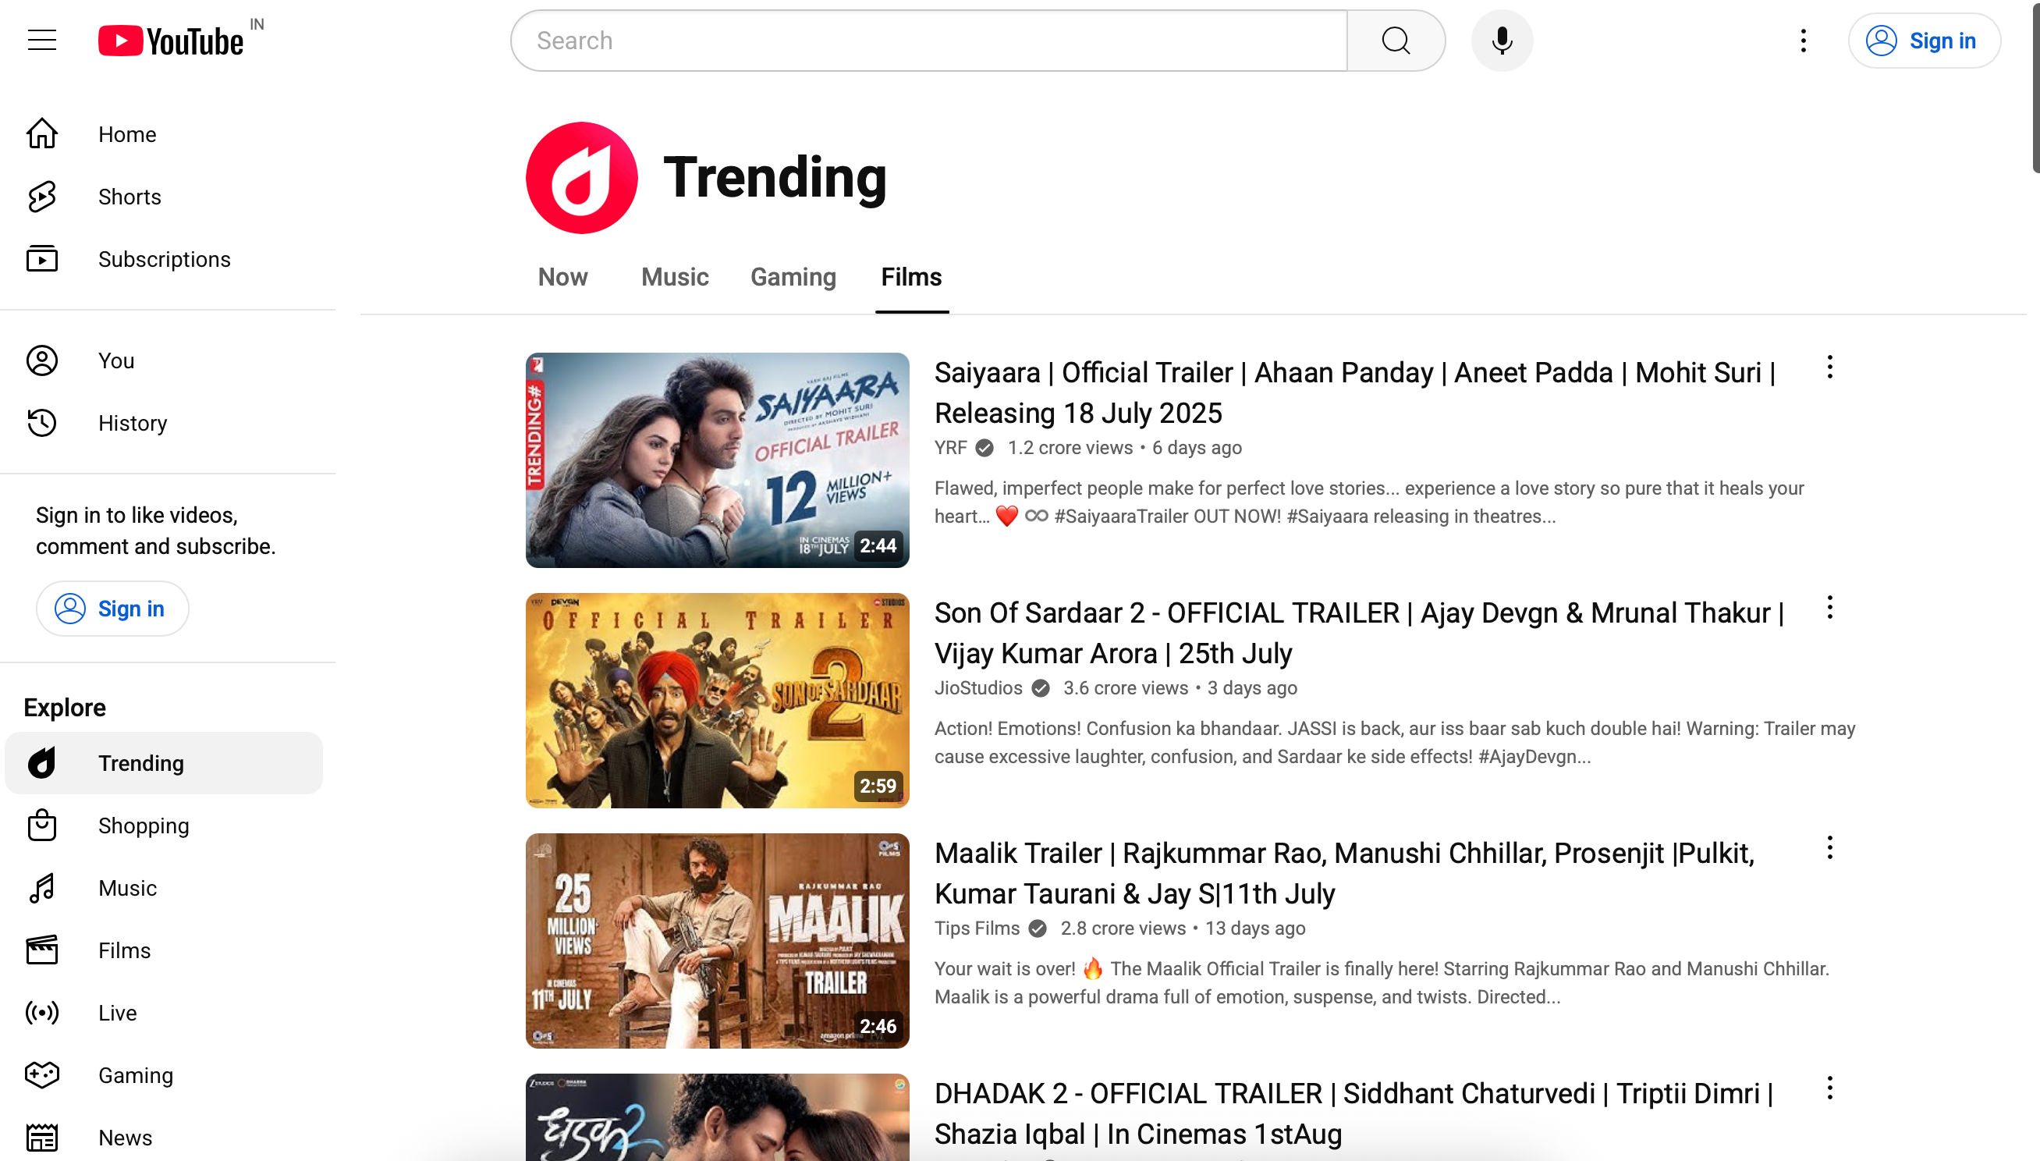This screenshot has width=2040, height=1161.
Task: Open action menu for Saiyaara video
Action: tap(1829, 367)
